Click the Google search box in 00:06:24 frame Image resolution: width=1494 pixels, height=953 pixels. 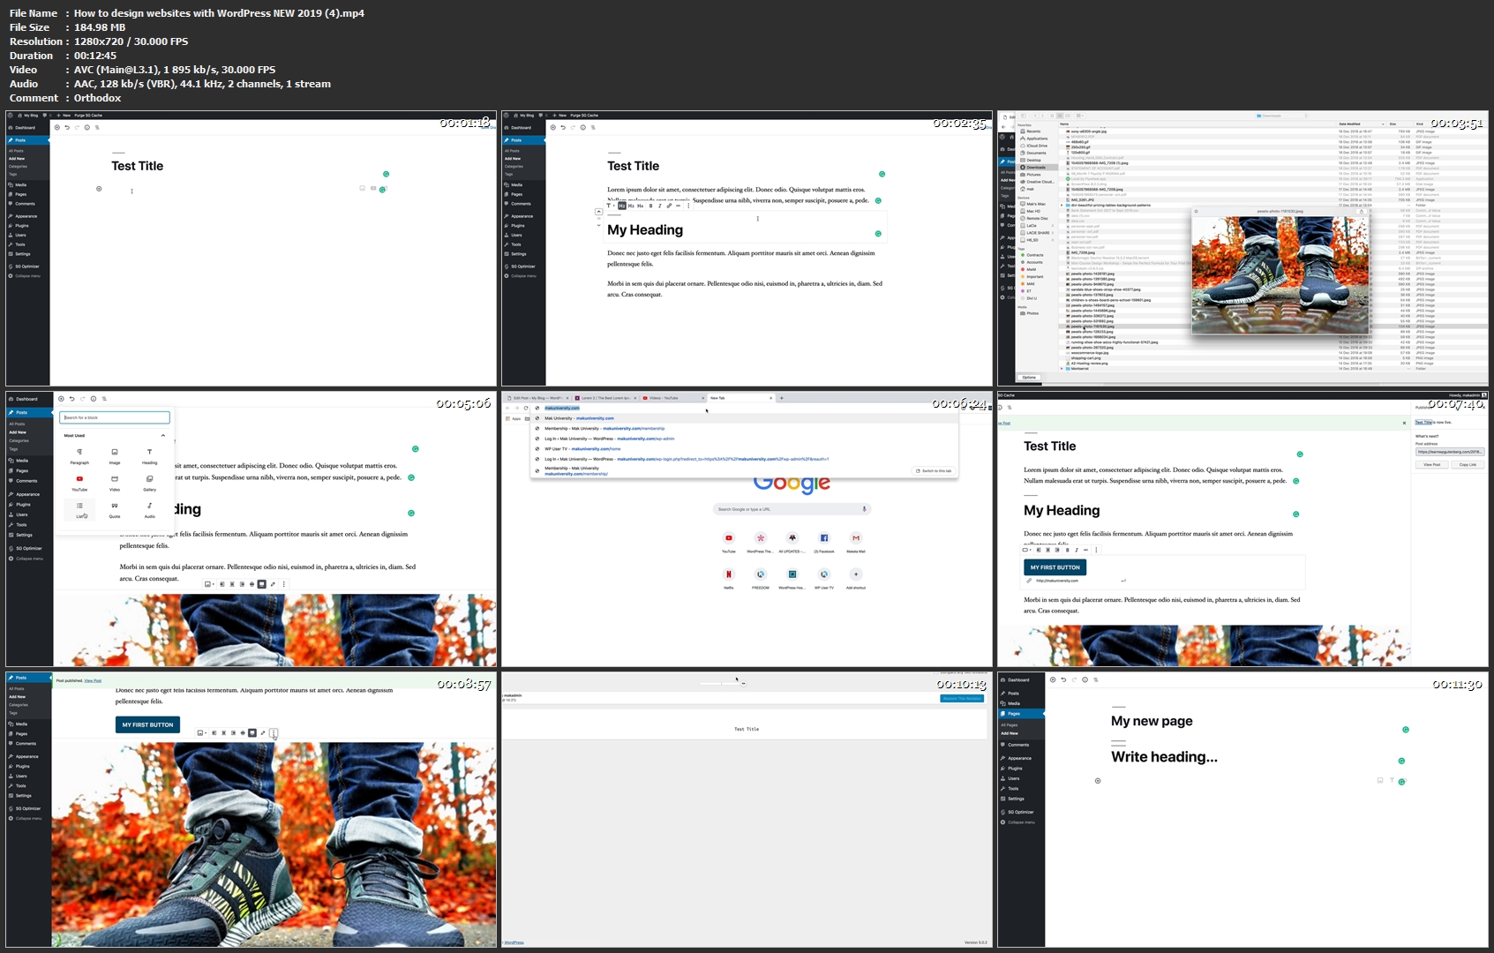pyautogui.click(x=792, y=509)
